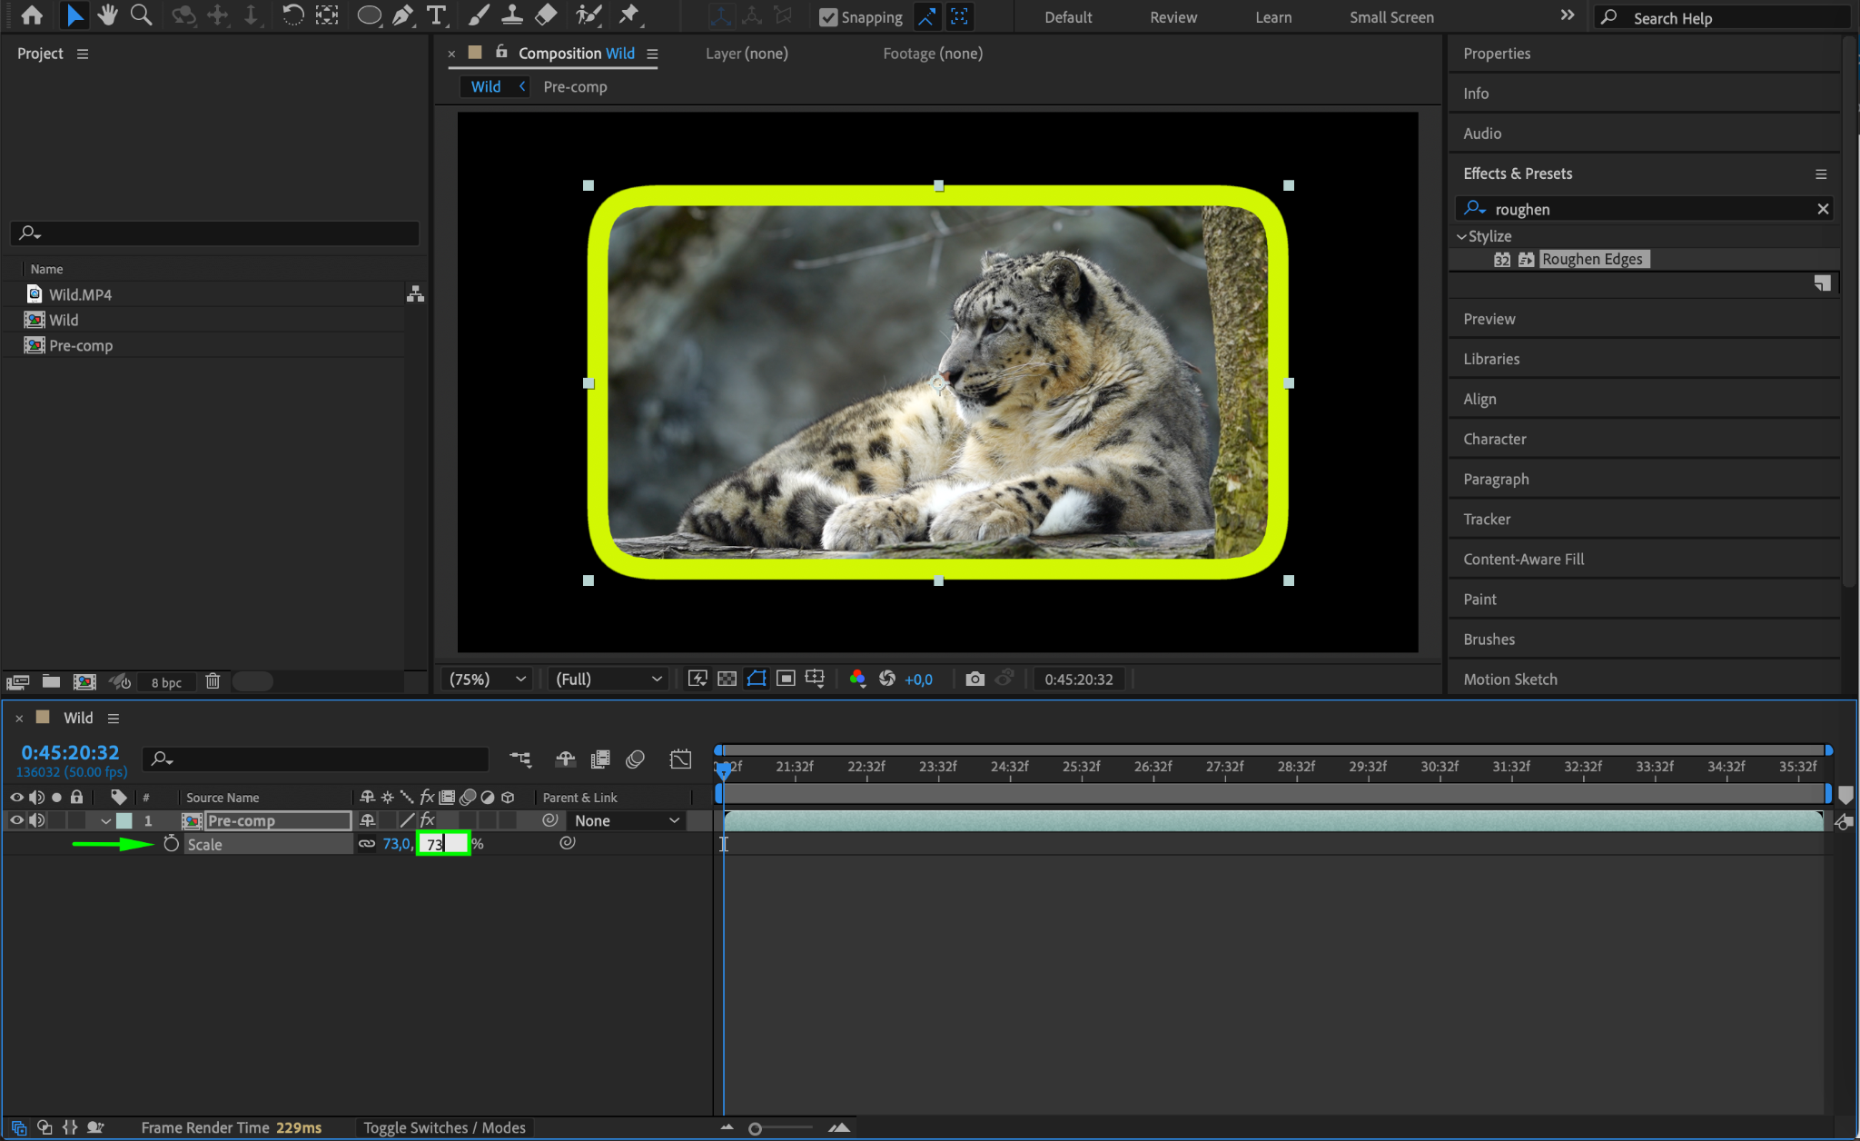
Task: Click the Scale stopwatch icon
Action: coord(171,844)
